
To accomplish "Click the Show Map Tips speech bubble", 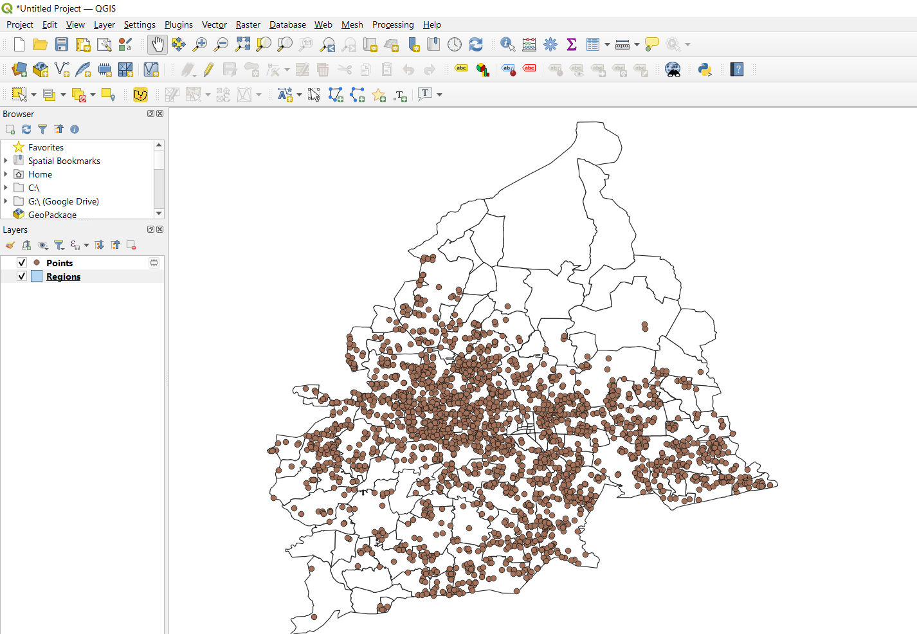I will tap(652, 44).
